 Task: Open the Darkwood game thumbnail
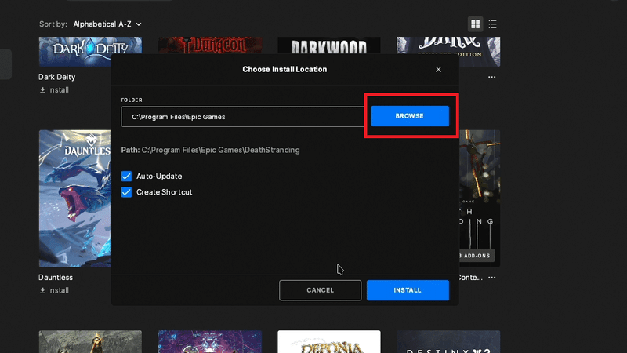pos(328,45)
